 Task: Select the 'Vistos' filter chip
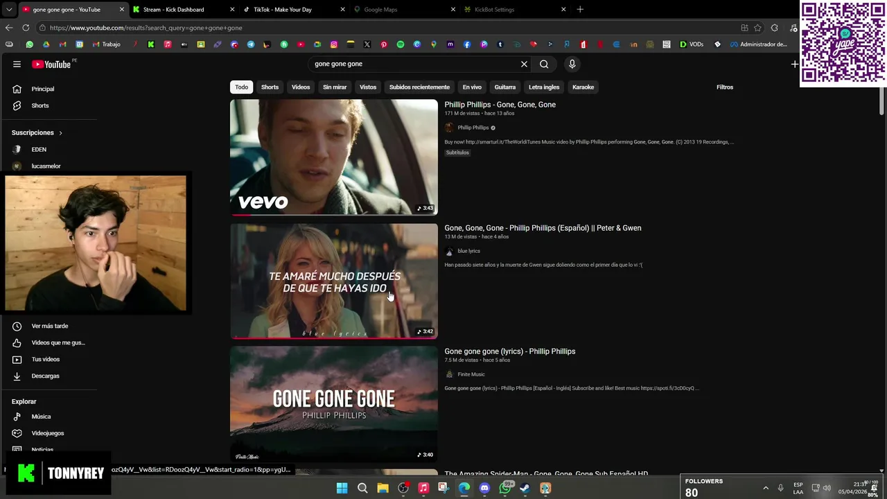[368, 87]
